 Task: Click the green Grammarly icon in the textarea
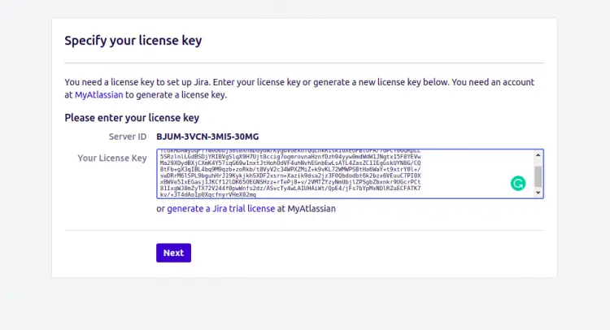click(518, 184)
